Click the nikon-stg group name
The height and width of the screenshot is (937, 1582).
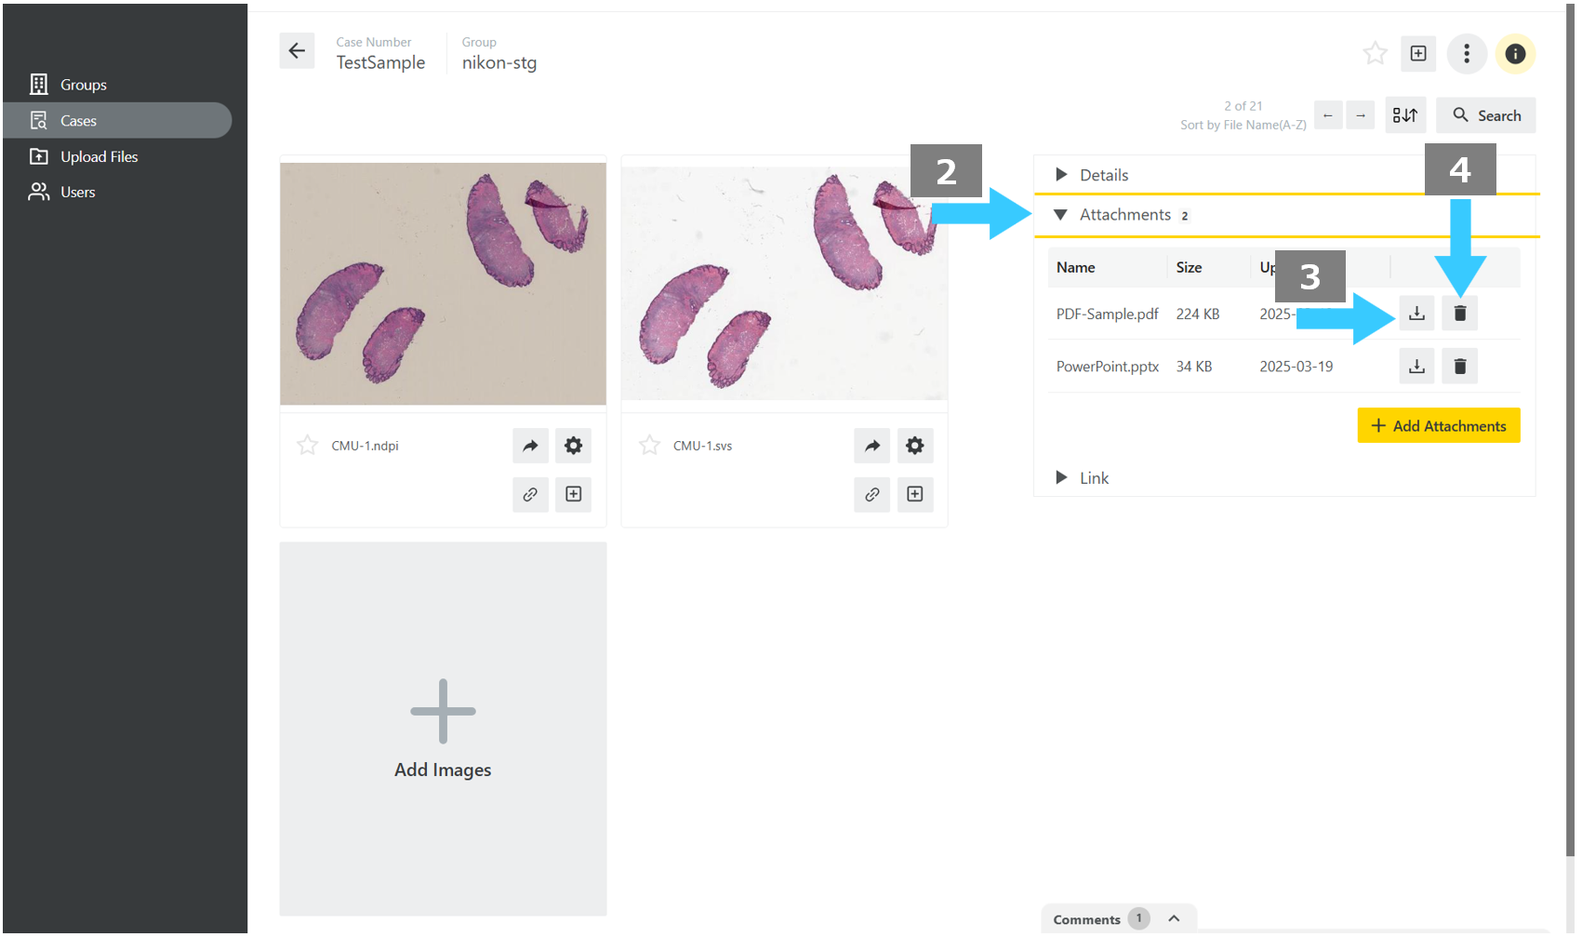(499, 62)
